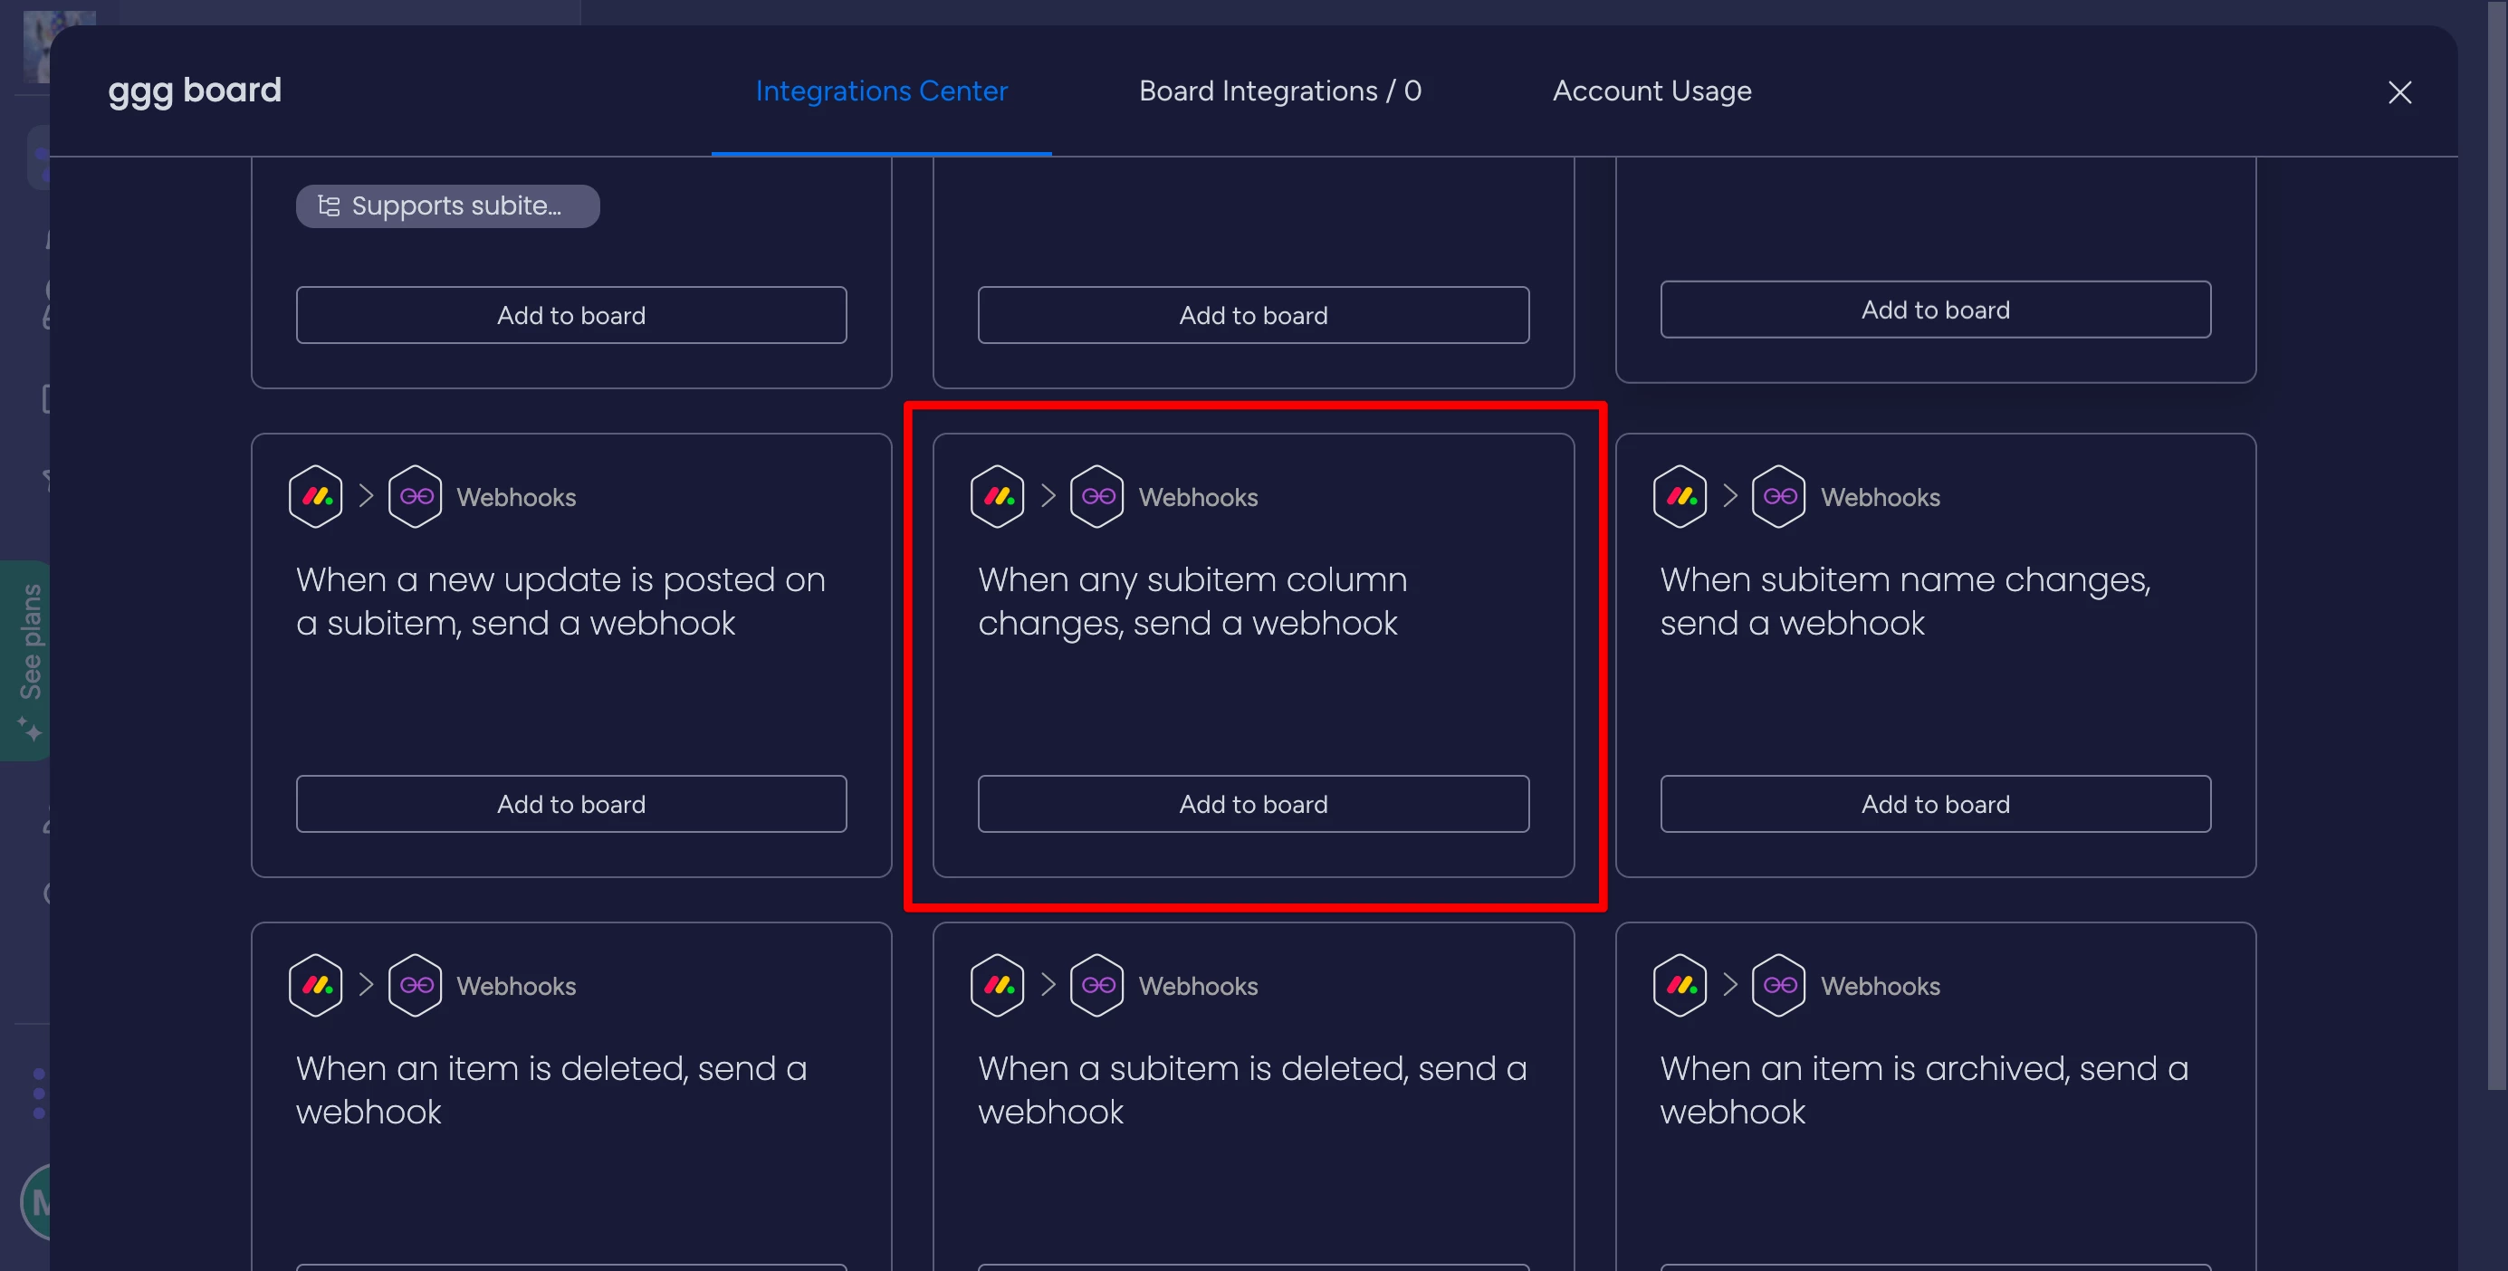Click monday icon on new update posted card
This screenshot has width=2508, height=1271.
click(315, 496)
